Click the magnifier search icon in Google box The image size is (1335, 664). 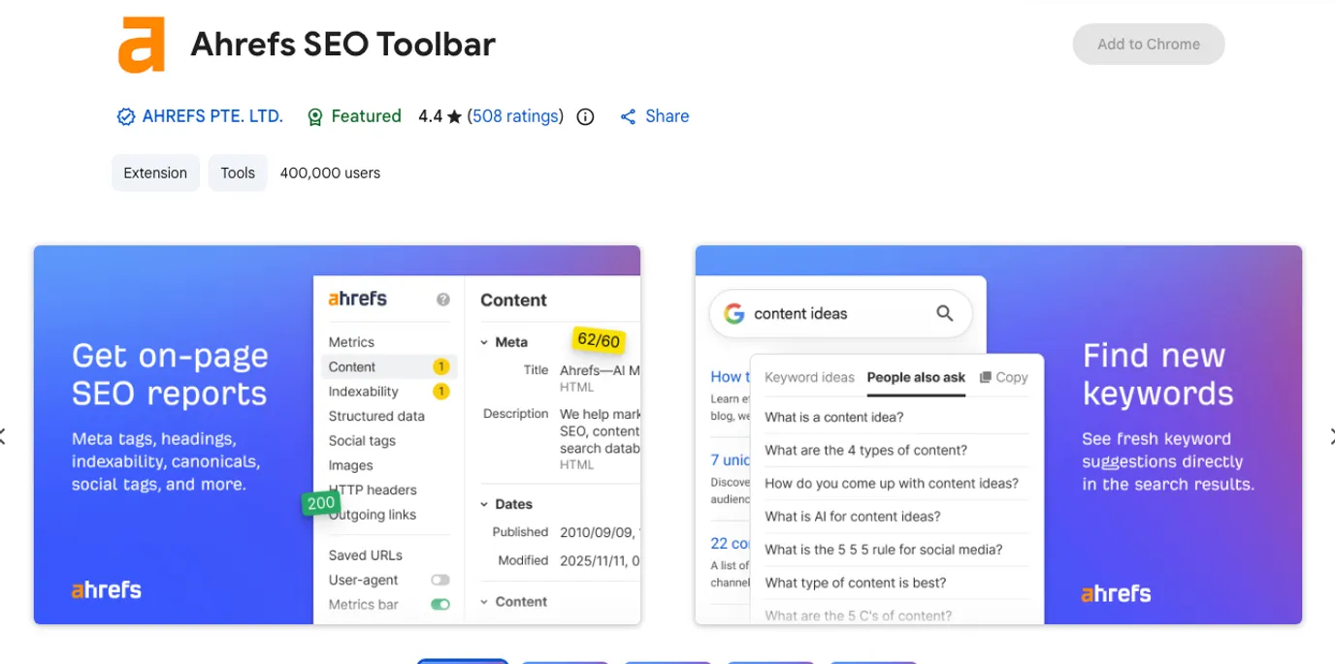(x=944, y=313)
